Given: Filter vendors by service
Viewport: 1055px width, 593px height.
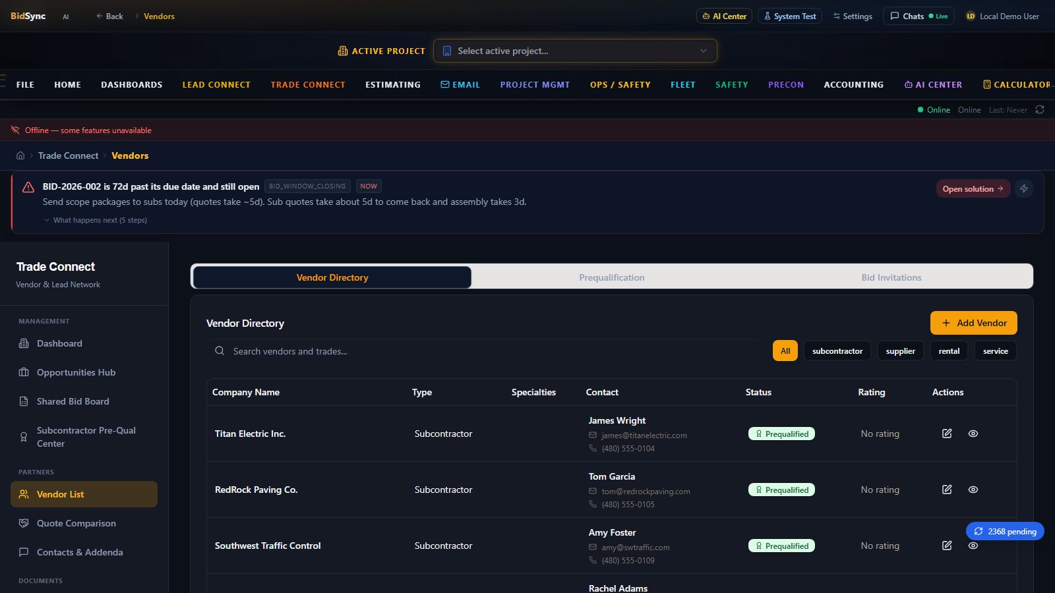Looking at the screenshot, I should (x=996, y=351).
